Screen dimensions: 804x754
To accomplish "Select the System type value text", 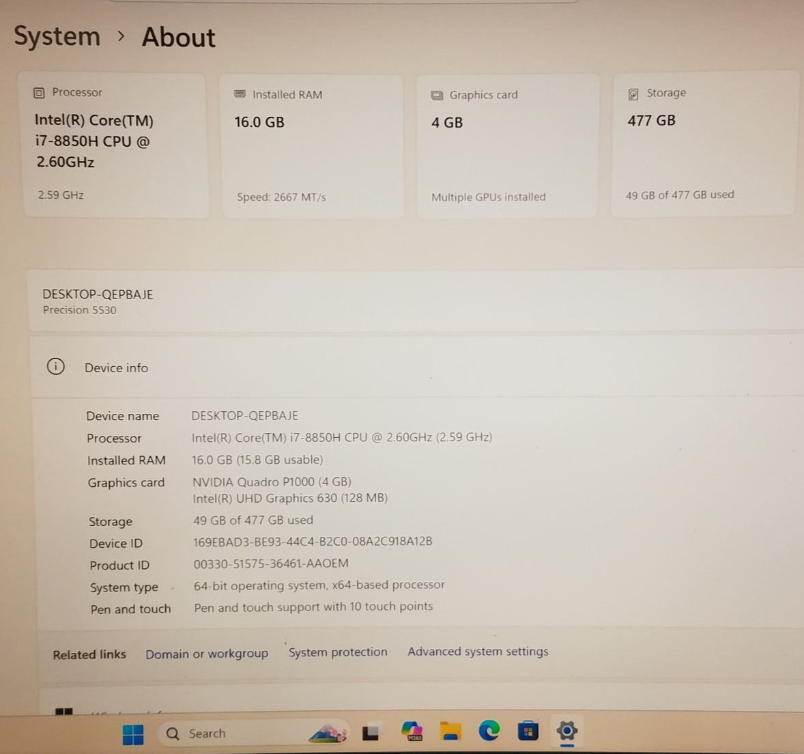I will [x=319, y=585].
